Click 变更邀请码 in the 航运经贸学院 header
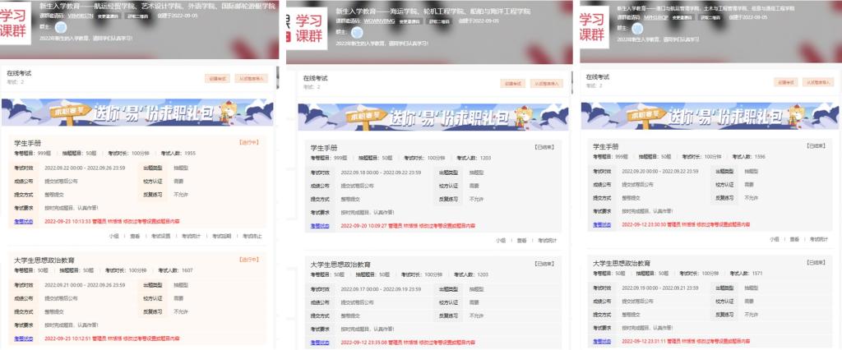The image size is (842, 350). [107, 16]
